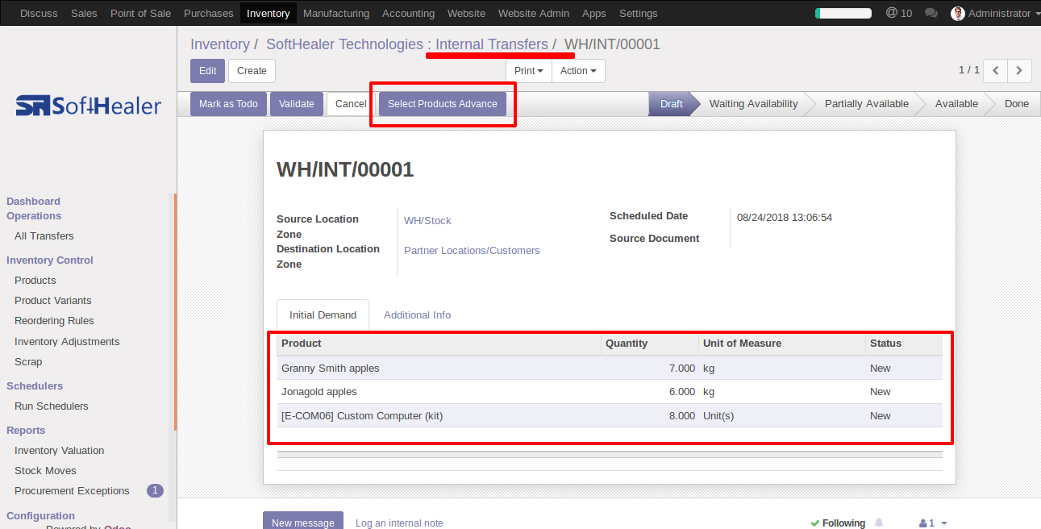This screenshot has height=529, width=1041.
Task: Click the @ 10 mentions indicator
Action: (x=899, y=13)
